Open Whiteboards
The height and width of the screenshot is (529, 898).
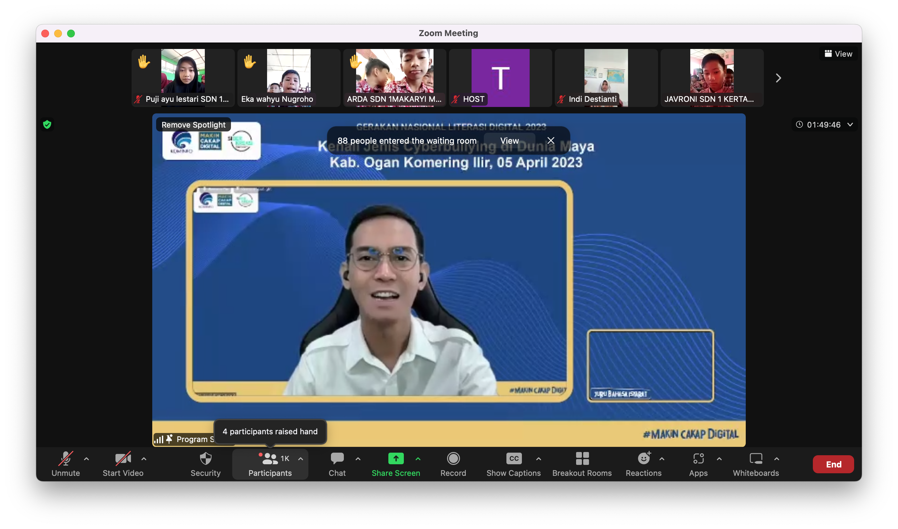(756, 464)
